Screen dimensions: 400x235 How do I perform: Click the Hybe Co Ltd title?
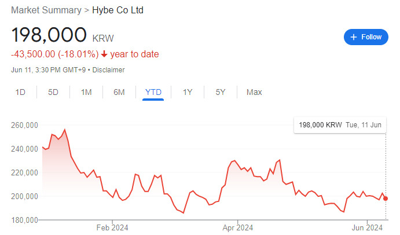tap(118, 10)
